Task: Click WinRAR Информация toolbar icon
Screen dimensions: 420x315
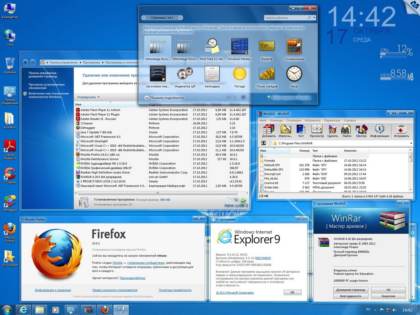Action: (x=379, y=131)
